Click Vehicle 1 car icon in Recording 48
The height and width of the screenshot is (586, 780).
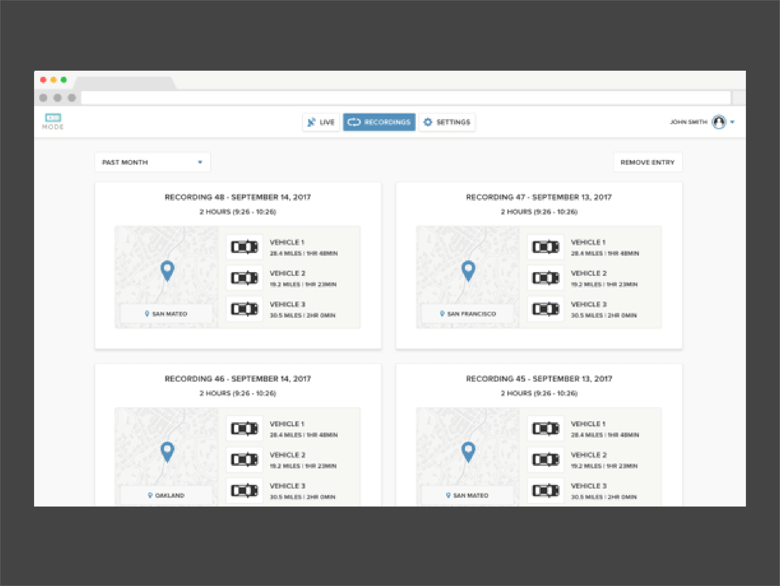(244, 247)
